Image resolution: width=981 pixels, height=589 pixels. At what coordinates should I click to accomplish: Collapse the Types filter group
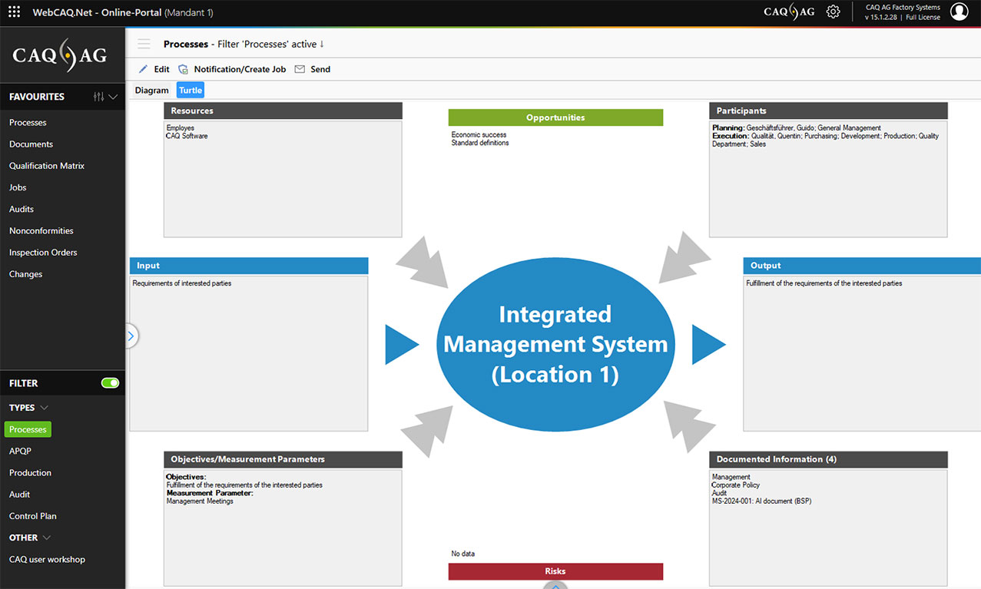tap(45, 408)
